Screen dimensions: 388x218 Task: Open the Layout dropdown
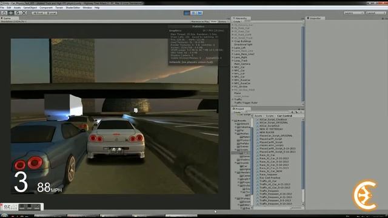(376, 13)
